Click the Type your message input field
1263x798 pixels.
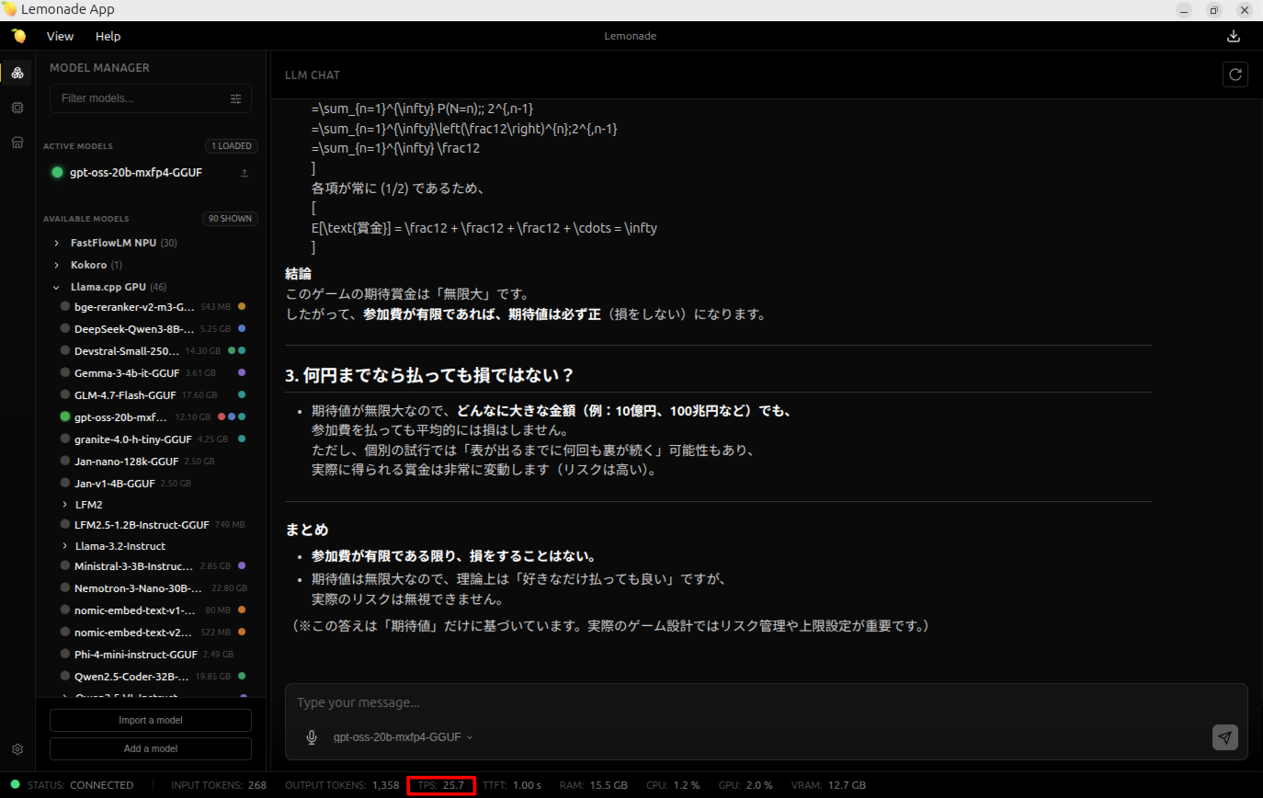[643, 701]
